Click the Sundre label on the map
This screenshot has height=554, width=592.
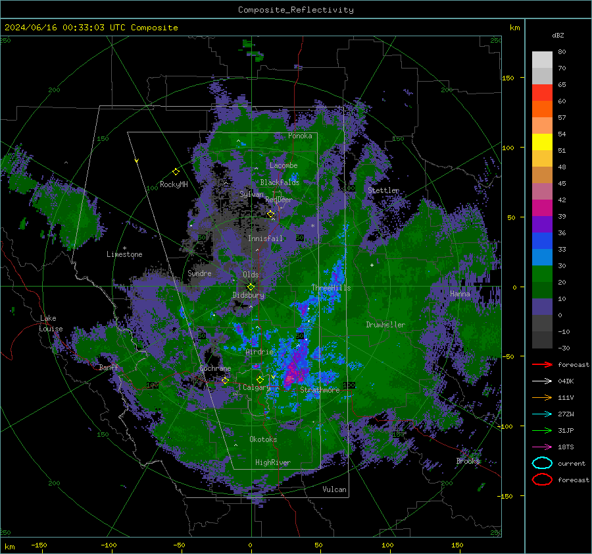[x=199, y=273]
